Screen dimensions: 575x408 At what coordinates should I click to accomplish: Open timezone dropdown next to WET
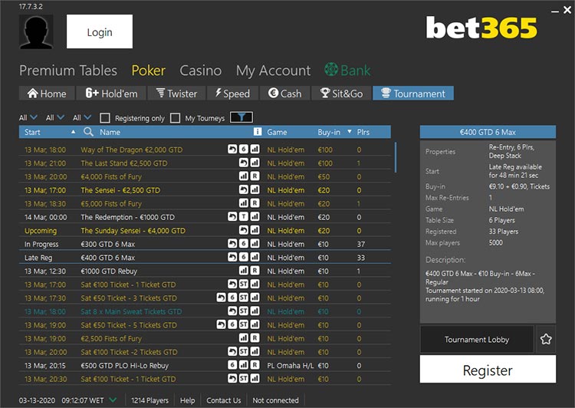click(x=113, y=400)
